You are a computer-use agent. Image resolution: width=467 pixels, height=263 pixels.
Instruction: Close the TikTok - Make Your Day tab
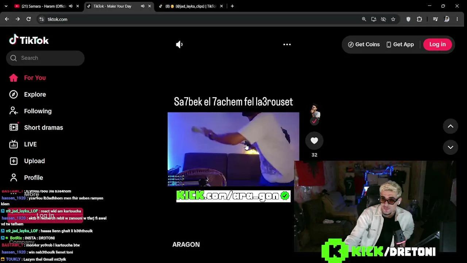point(149,6)
